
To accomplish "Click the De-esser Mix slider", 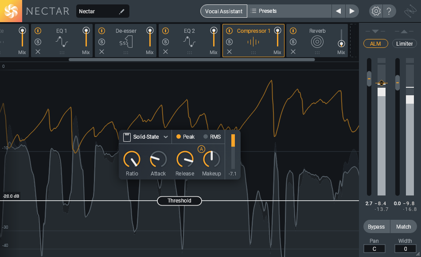I will point(150,38).
